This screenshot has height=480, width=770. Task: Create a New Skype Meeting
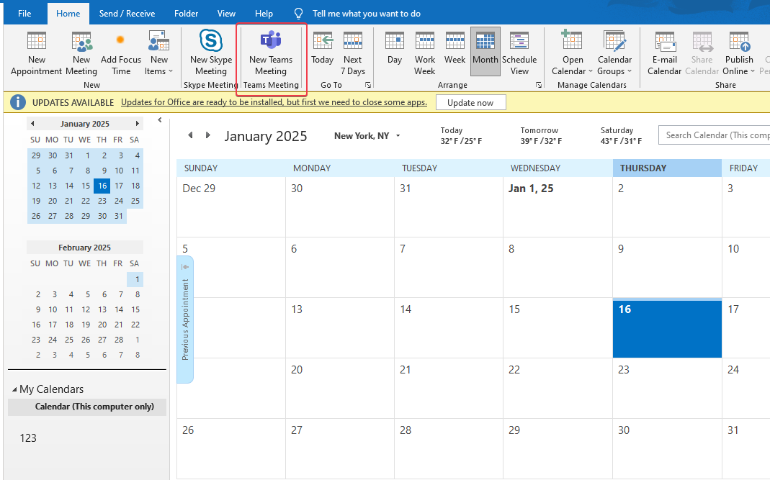[210, 50]
